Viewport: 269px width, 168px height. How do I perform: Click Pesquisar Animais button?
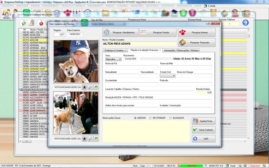[x=197, y=32]
